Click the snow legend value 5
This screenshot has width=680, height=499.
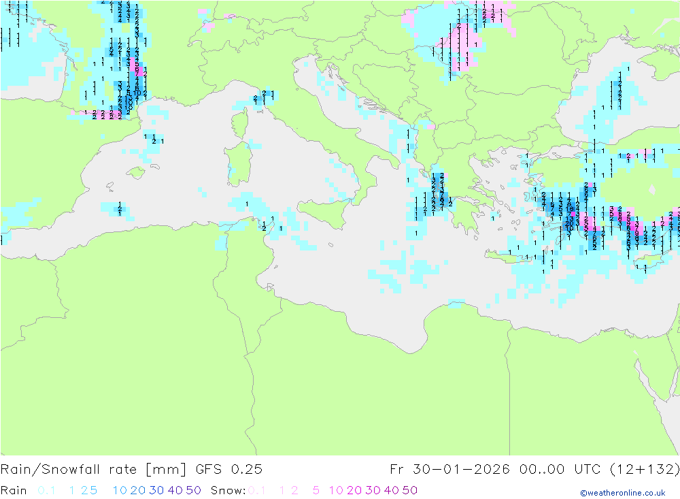pyautogui.click(x=316, y=490)
